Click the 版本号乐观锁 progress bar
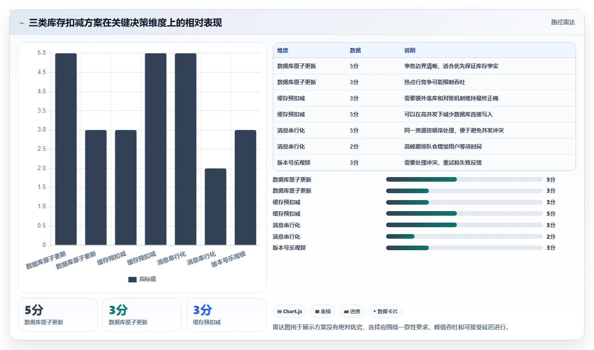Image resolution: width=594 pixels, height=350 pixels. tap(464, 248)
